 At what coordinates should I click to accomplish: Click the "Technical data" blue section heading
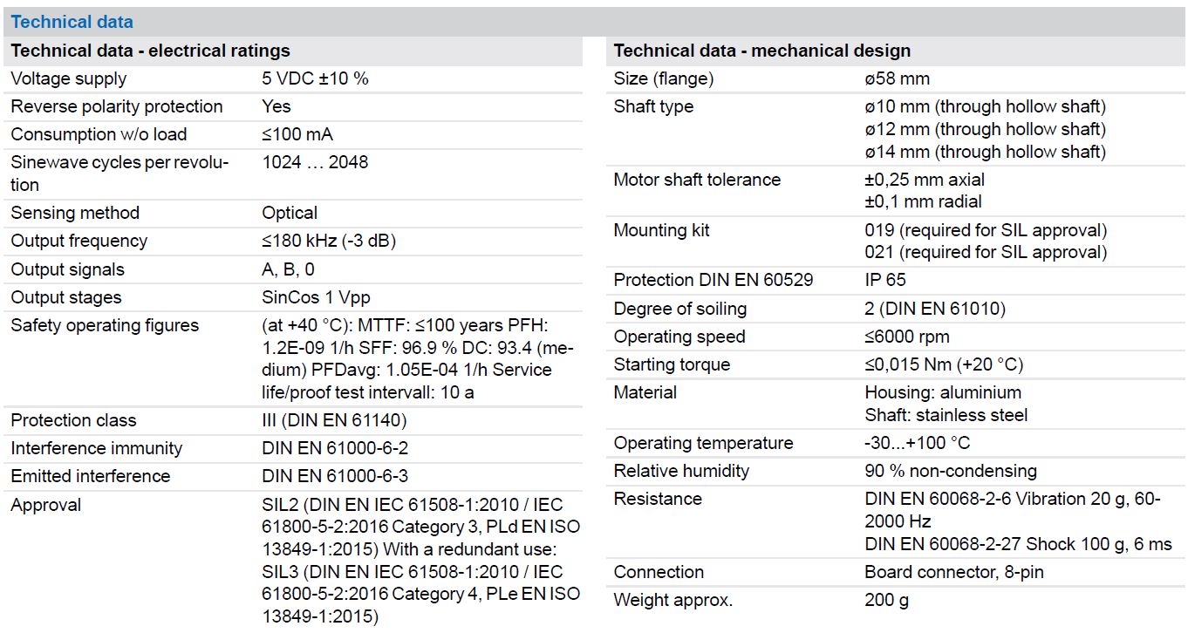point(72,22)
